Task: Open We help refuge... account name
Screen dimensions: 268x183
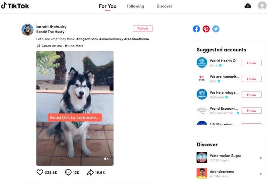Action: point(224,92)
